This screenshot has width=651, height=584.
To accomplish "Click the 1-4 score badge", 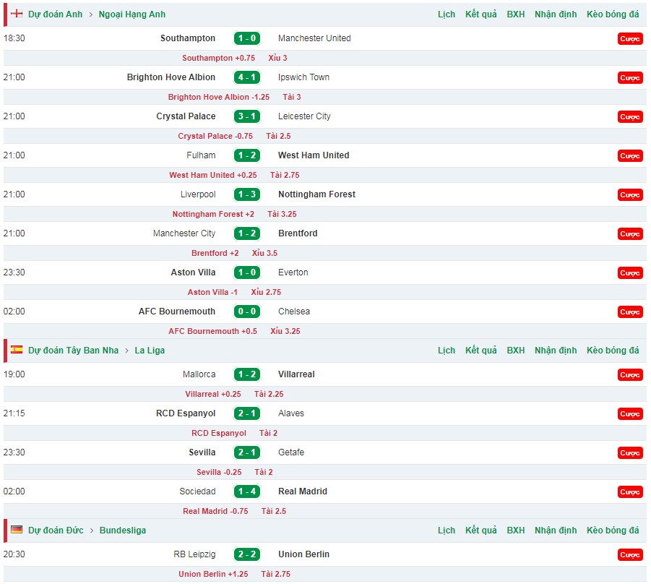I will 247,491.
